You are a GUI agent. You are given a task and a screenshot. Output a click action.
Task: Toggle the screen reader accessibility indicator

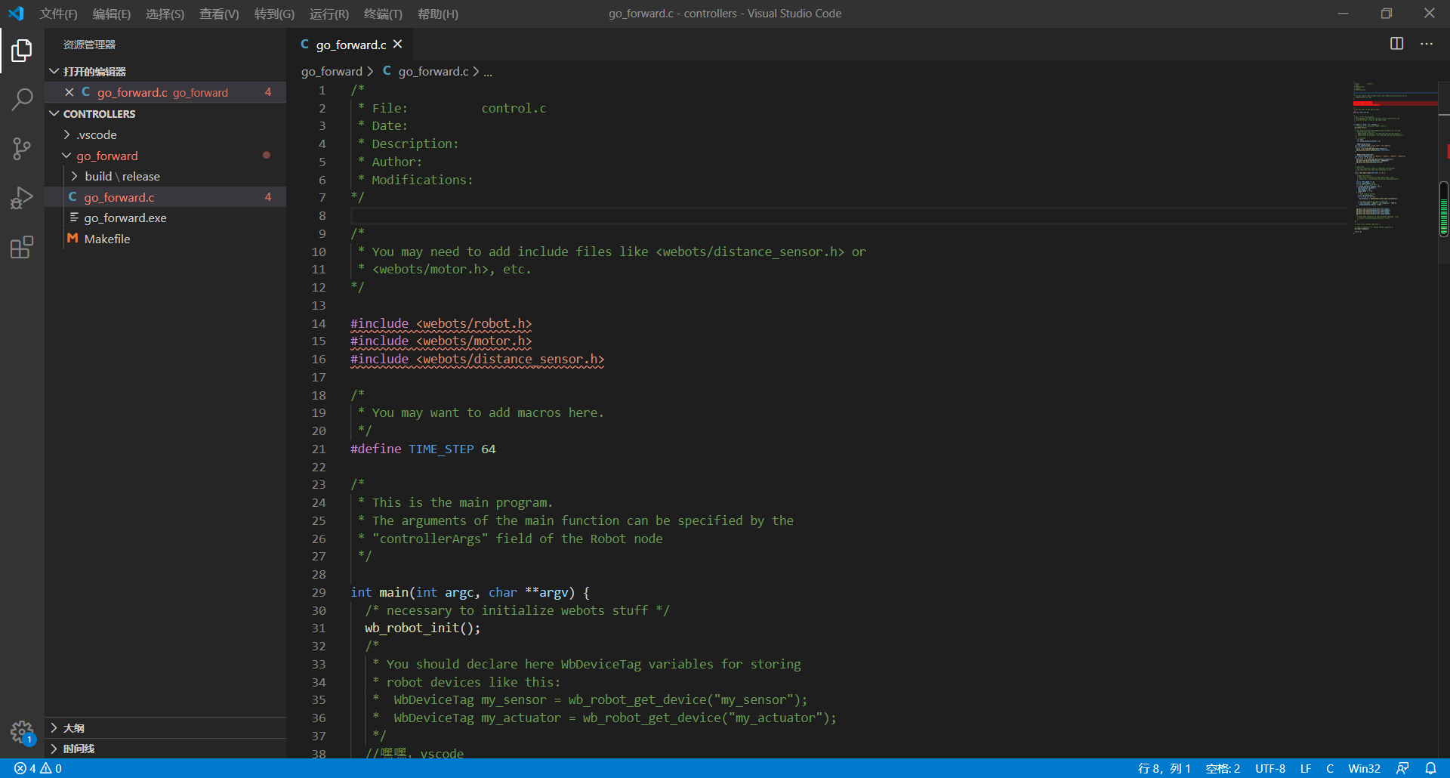click(x=1403, y=767)
